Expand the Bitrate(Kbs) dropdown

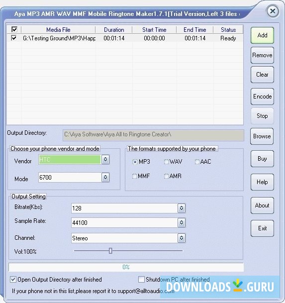(182, 208)
